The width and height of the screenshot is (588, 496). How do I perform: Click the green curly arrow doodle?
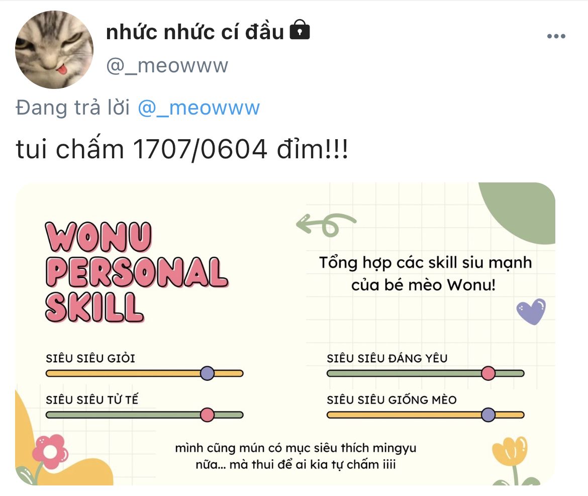coord(326,224)
